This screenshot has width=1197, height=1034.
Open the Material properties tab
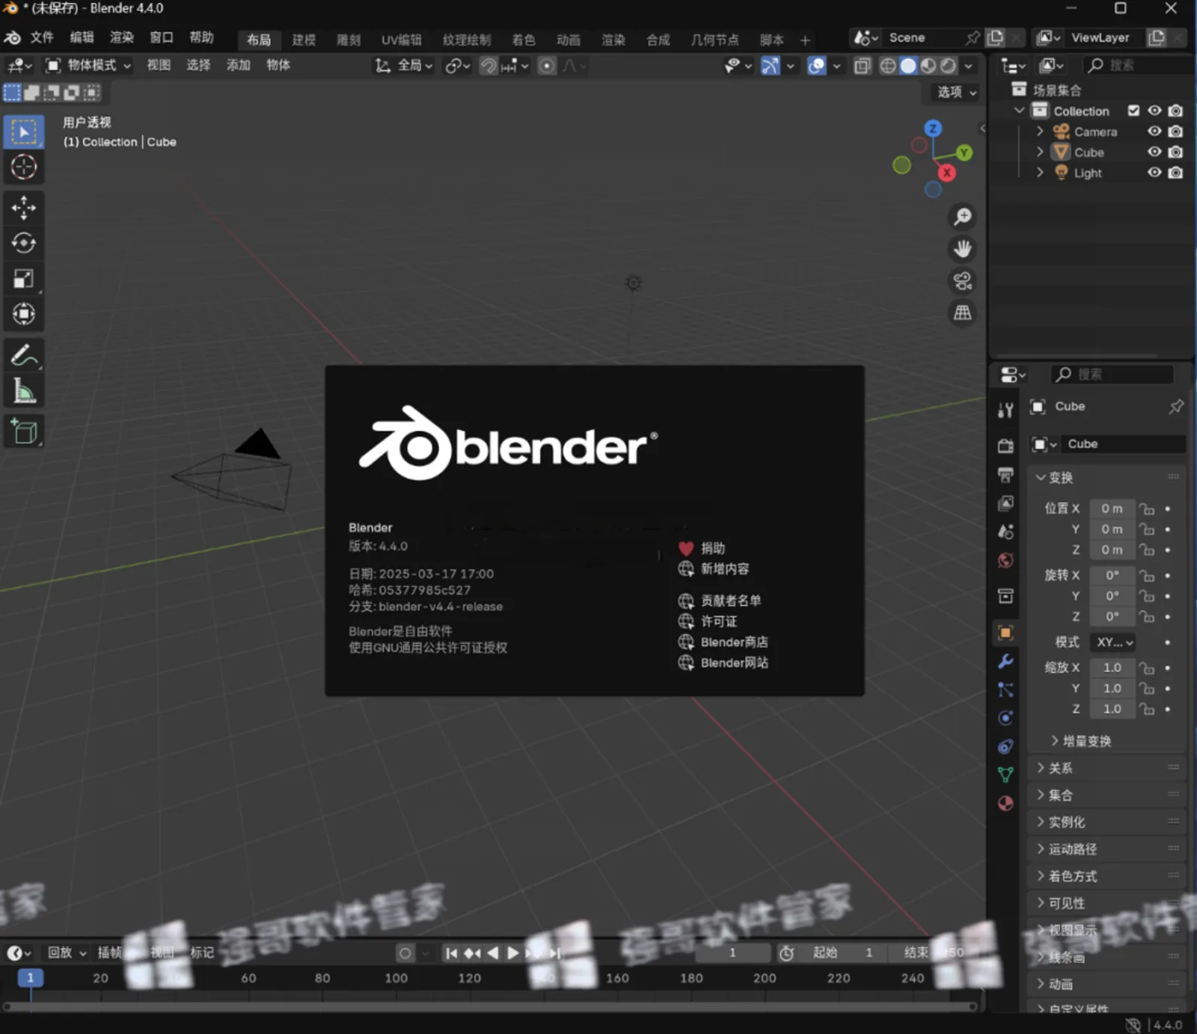click(x=1005, y=804)
